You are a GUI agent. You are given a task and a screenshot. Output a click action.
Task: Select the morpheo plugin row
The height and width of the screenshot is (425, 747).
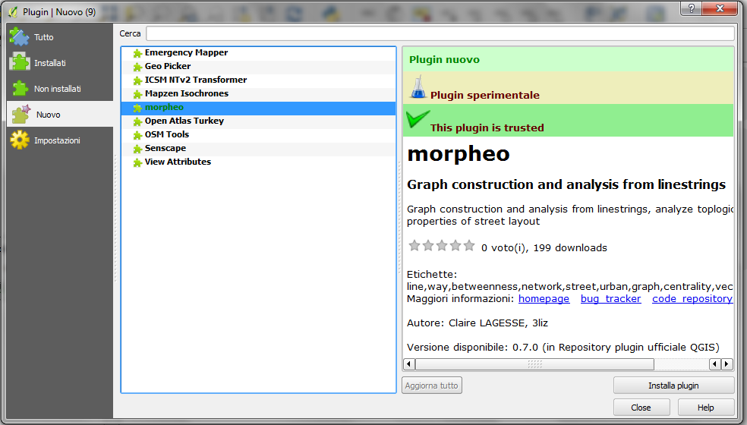point(258,108)
